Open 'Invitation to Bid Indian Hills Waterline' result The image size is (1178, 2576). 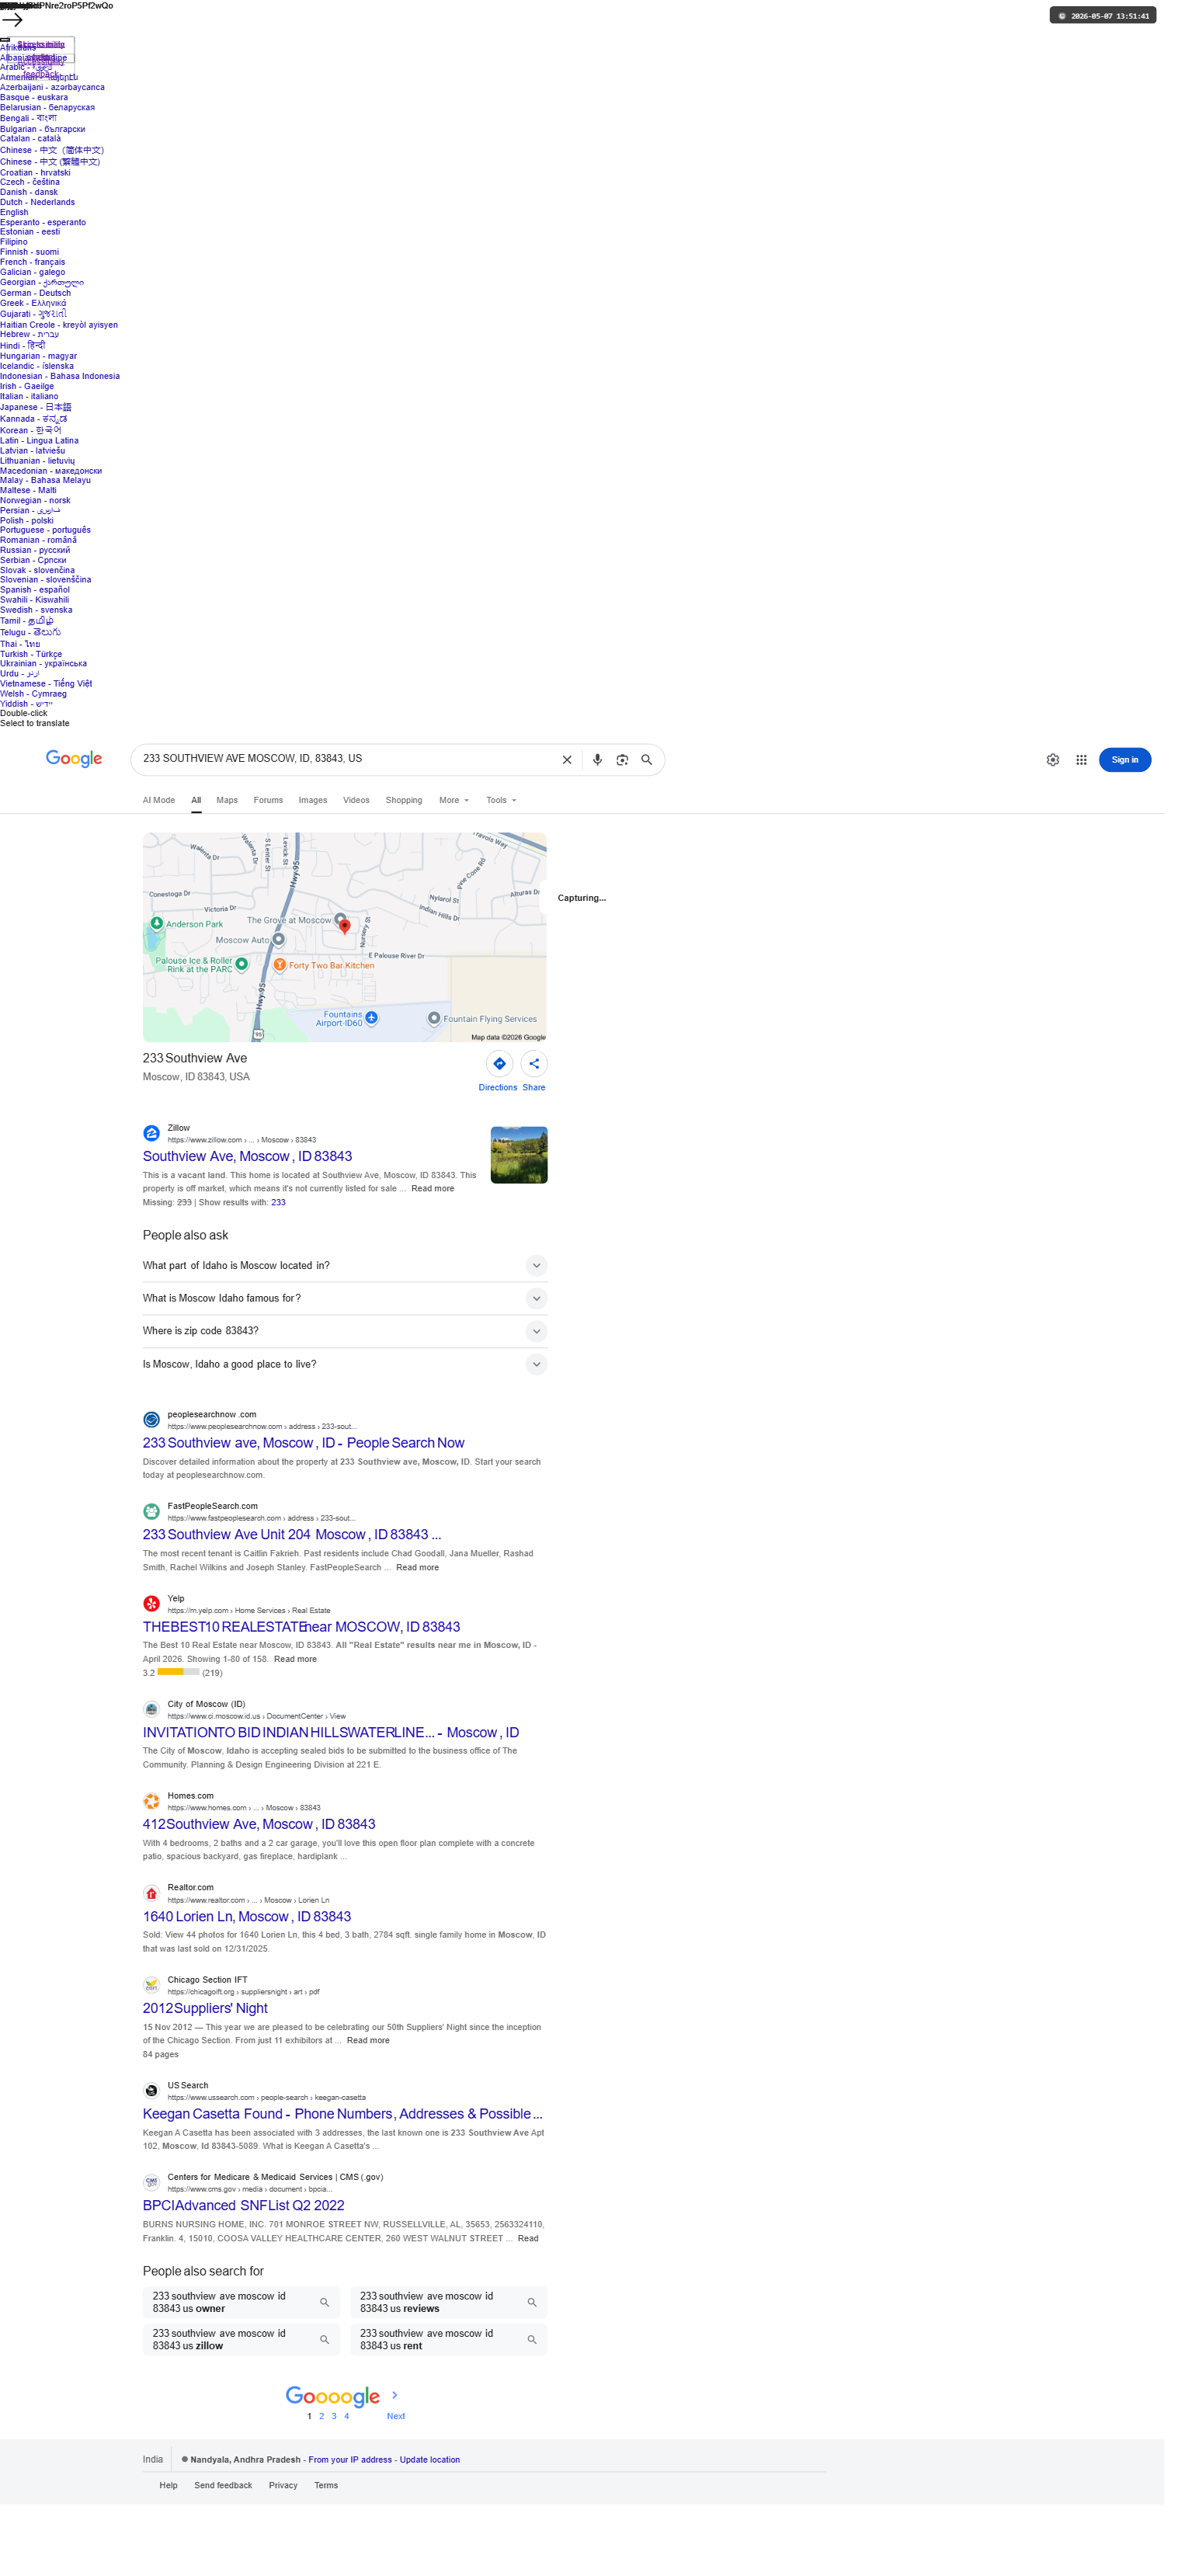click(x=331, y=1733)
